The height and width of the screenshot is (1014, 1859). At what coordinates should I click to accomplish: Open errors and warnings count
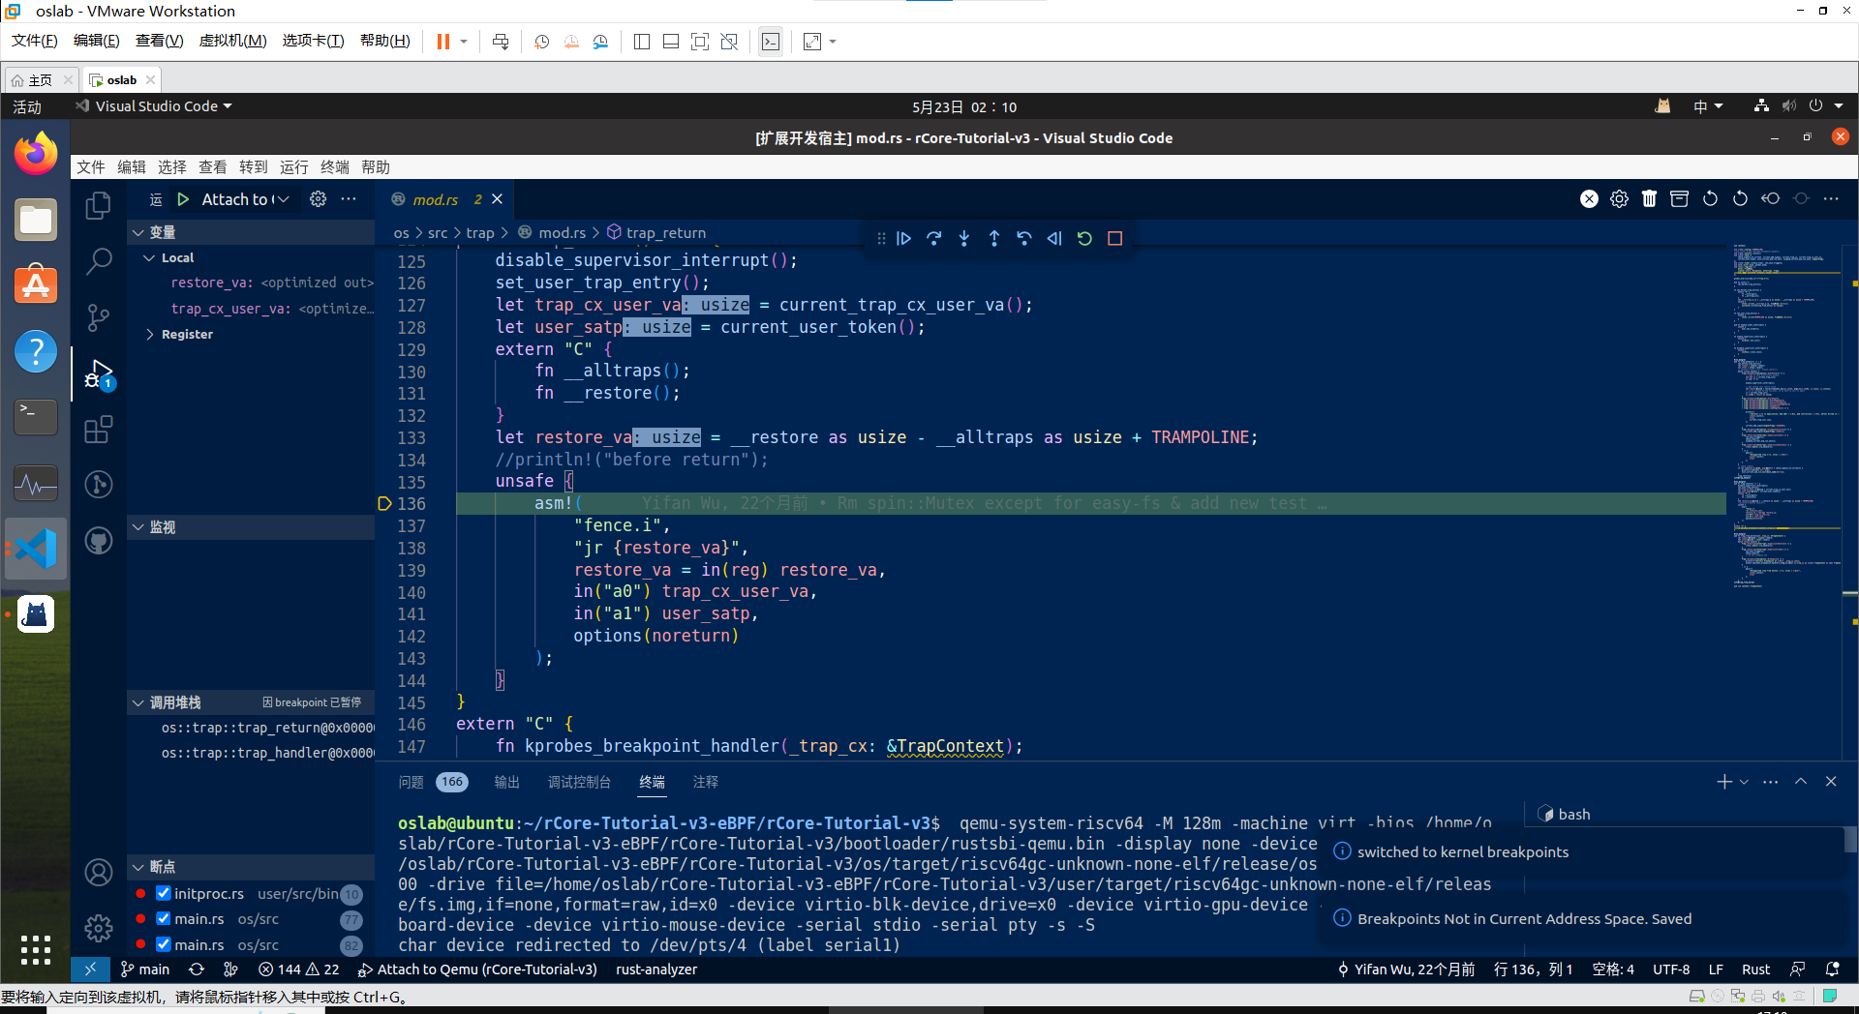298,969
